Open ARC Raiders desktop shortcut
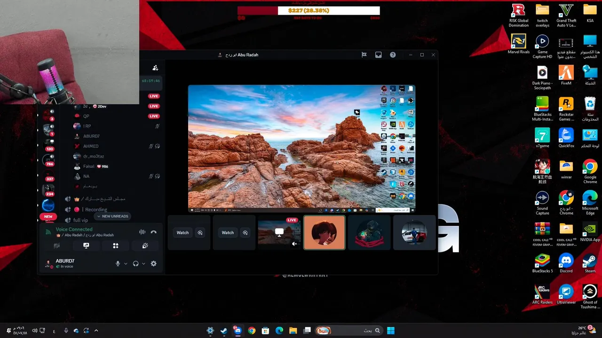 (542, 294)
